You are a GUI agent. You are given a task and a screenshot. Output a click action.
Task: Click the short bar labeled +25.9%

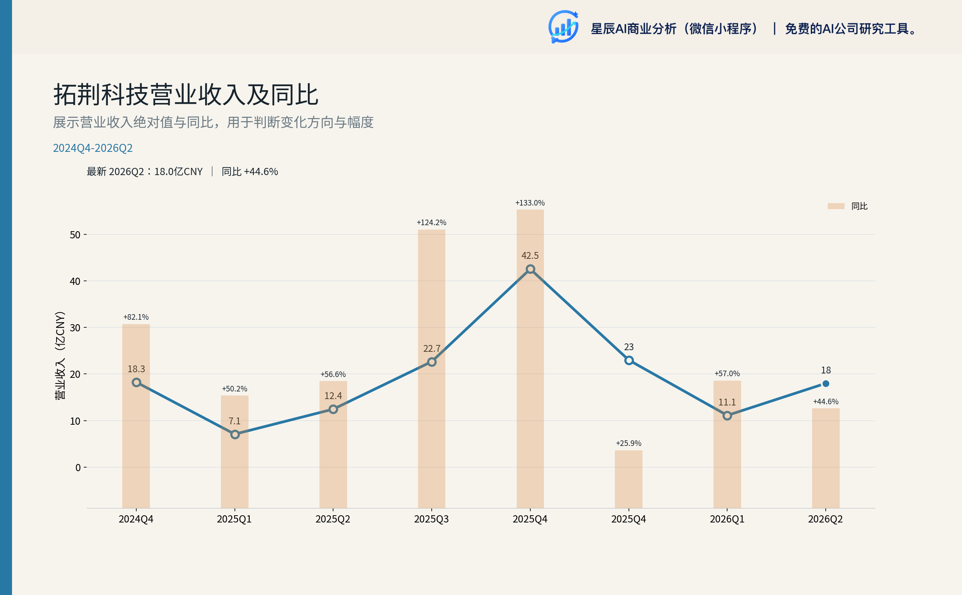629,479
